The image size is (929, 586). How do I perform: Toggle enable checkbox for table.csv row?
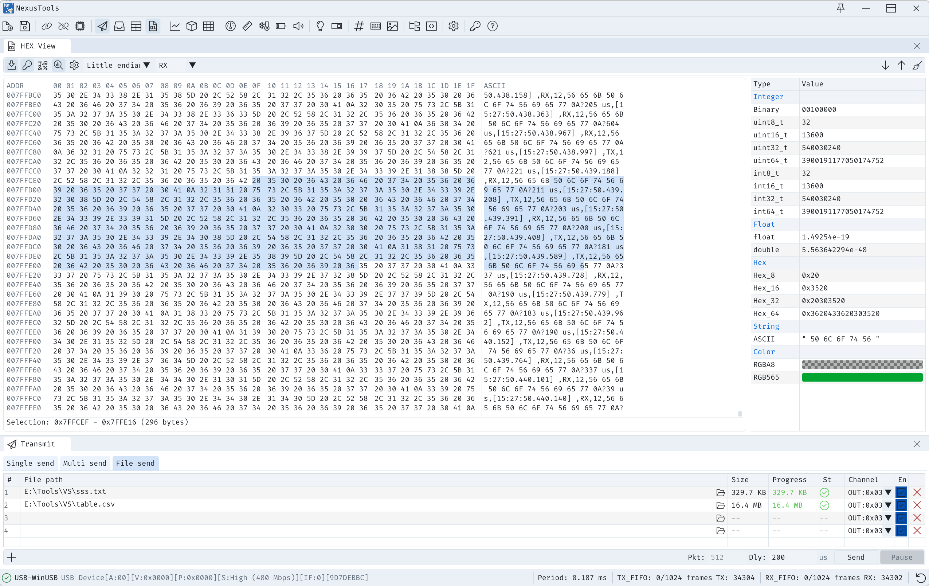click(x=902, y=505)
